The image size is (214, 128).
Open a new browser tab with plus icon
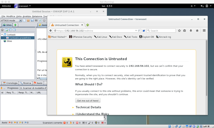(88, 25)
